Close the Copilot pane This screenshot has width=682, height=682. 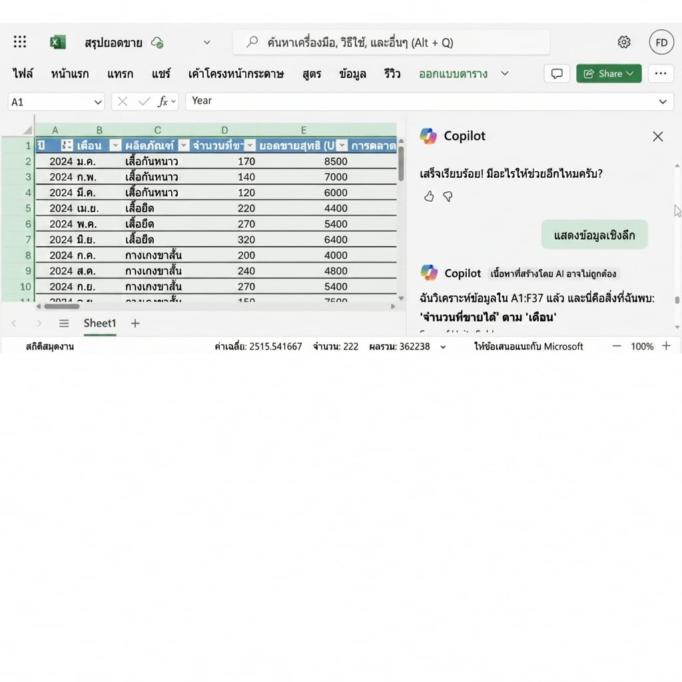pyautogui.click(x=657, y=137)
